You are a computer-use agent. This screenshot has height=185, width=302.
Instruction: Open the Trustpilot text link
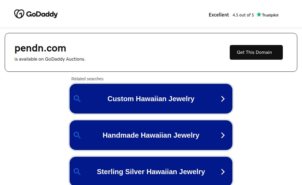tap(270, 15)
